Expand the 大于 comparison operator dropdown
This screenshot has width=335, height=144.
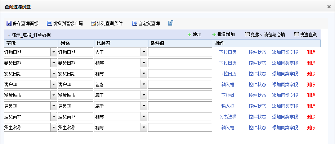tap(144, 52)
